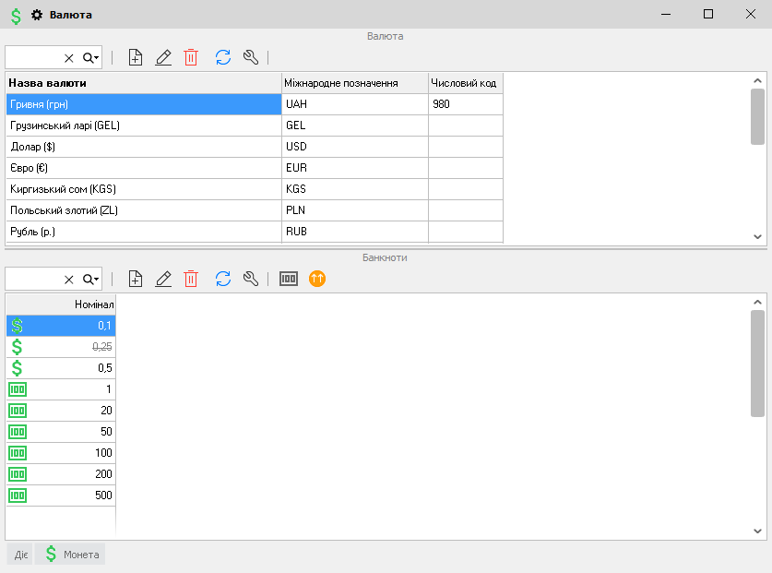Open currency search options dropdown
This screenshot has width=772, height=573.
(x=90, y=58)
